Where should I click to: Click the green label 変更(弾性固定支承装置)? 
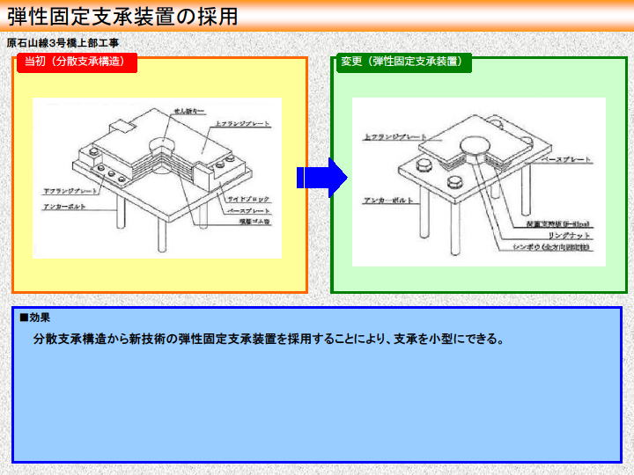tap(404, 62)
